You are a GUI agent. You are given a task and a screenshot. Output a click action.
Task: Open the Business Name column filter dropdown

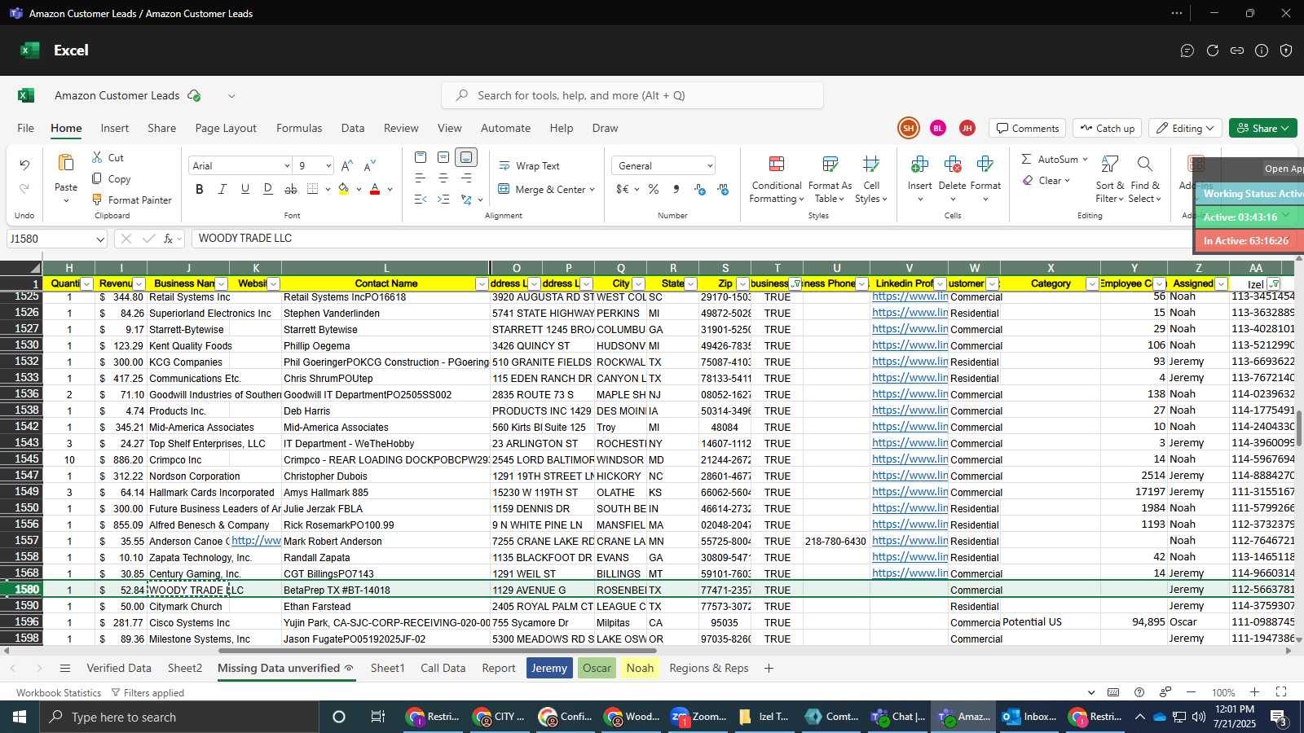pyautogui.click(x=221, y=284)
